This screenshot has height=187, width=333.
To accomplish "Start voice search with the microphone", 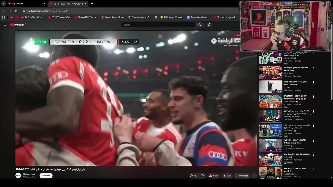I will coord(209,25).
